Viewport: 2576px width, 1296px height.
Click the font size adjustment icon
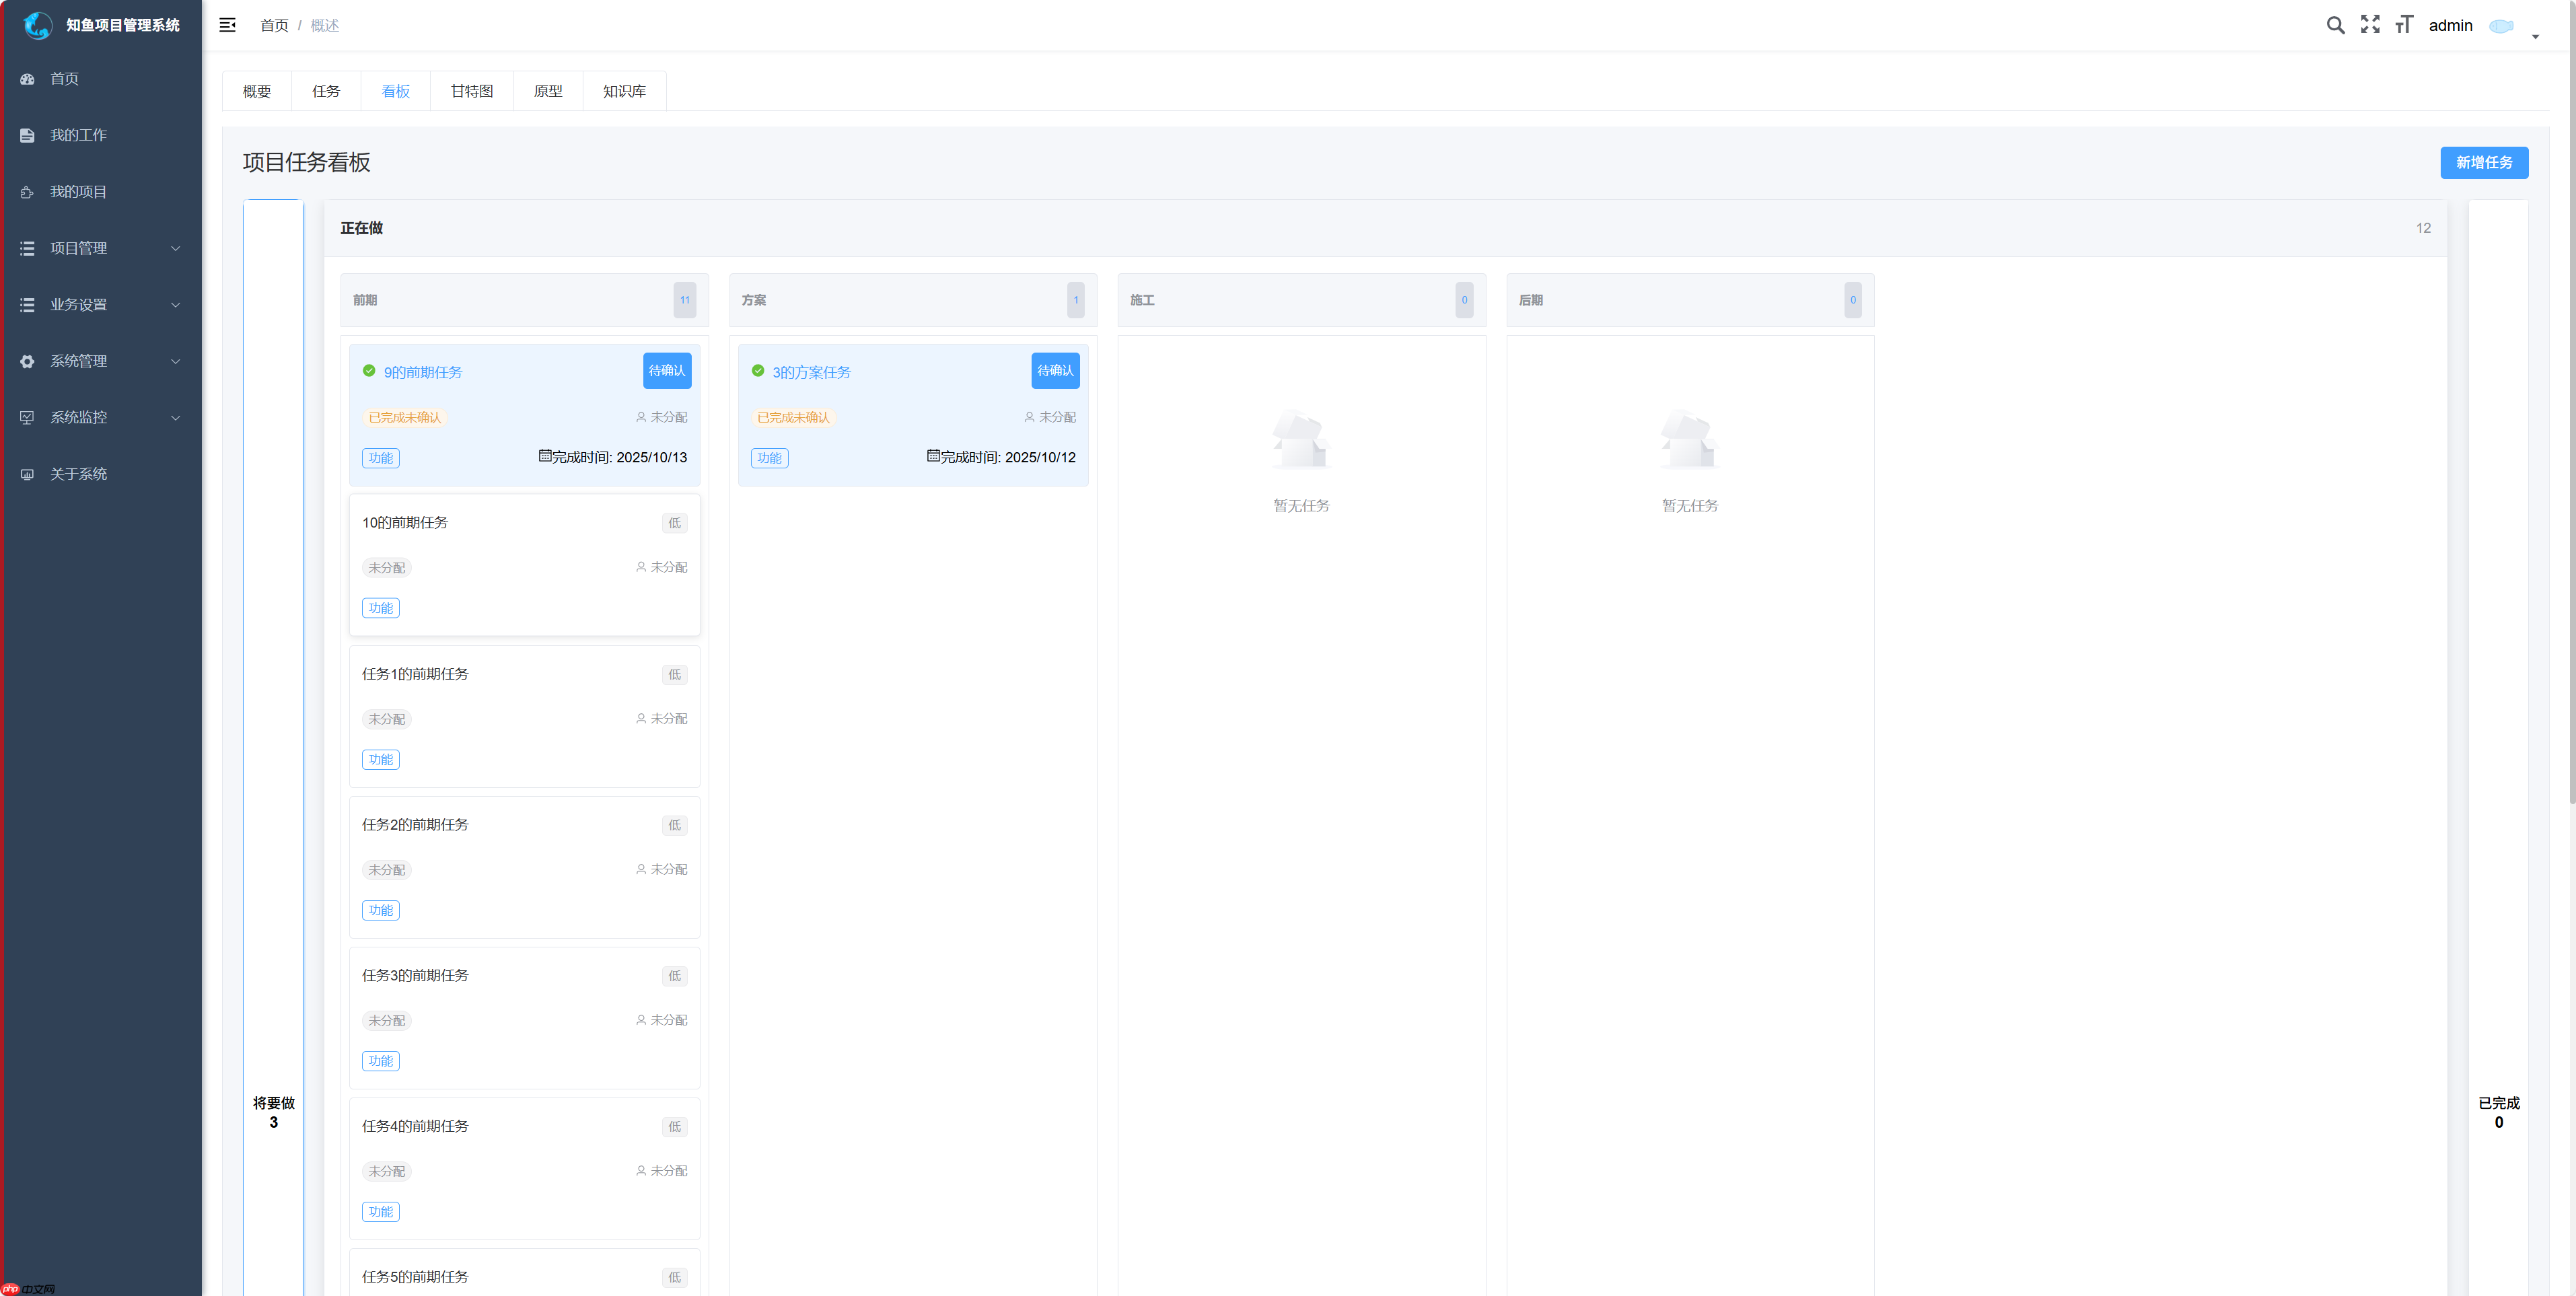click(2404, 25)
